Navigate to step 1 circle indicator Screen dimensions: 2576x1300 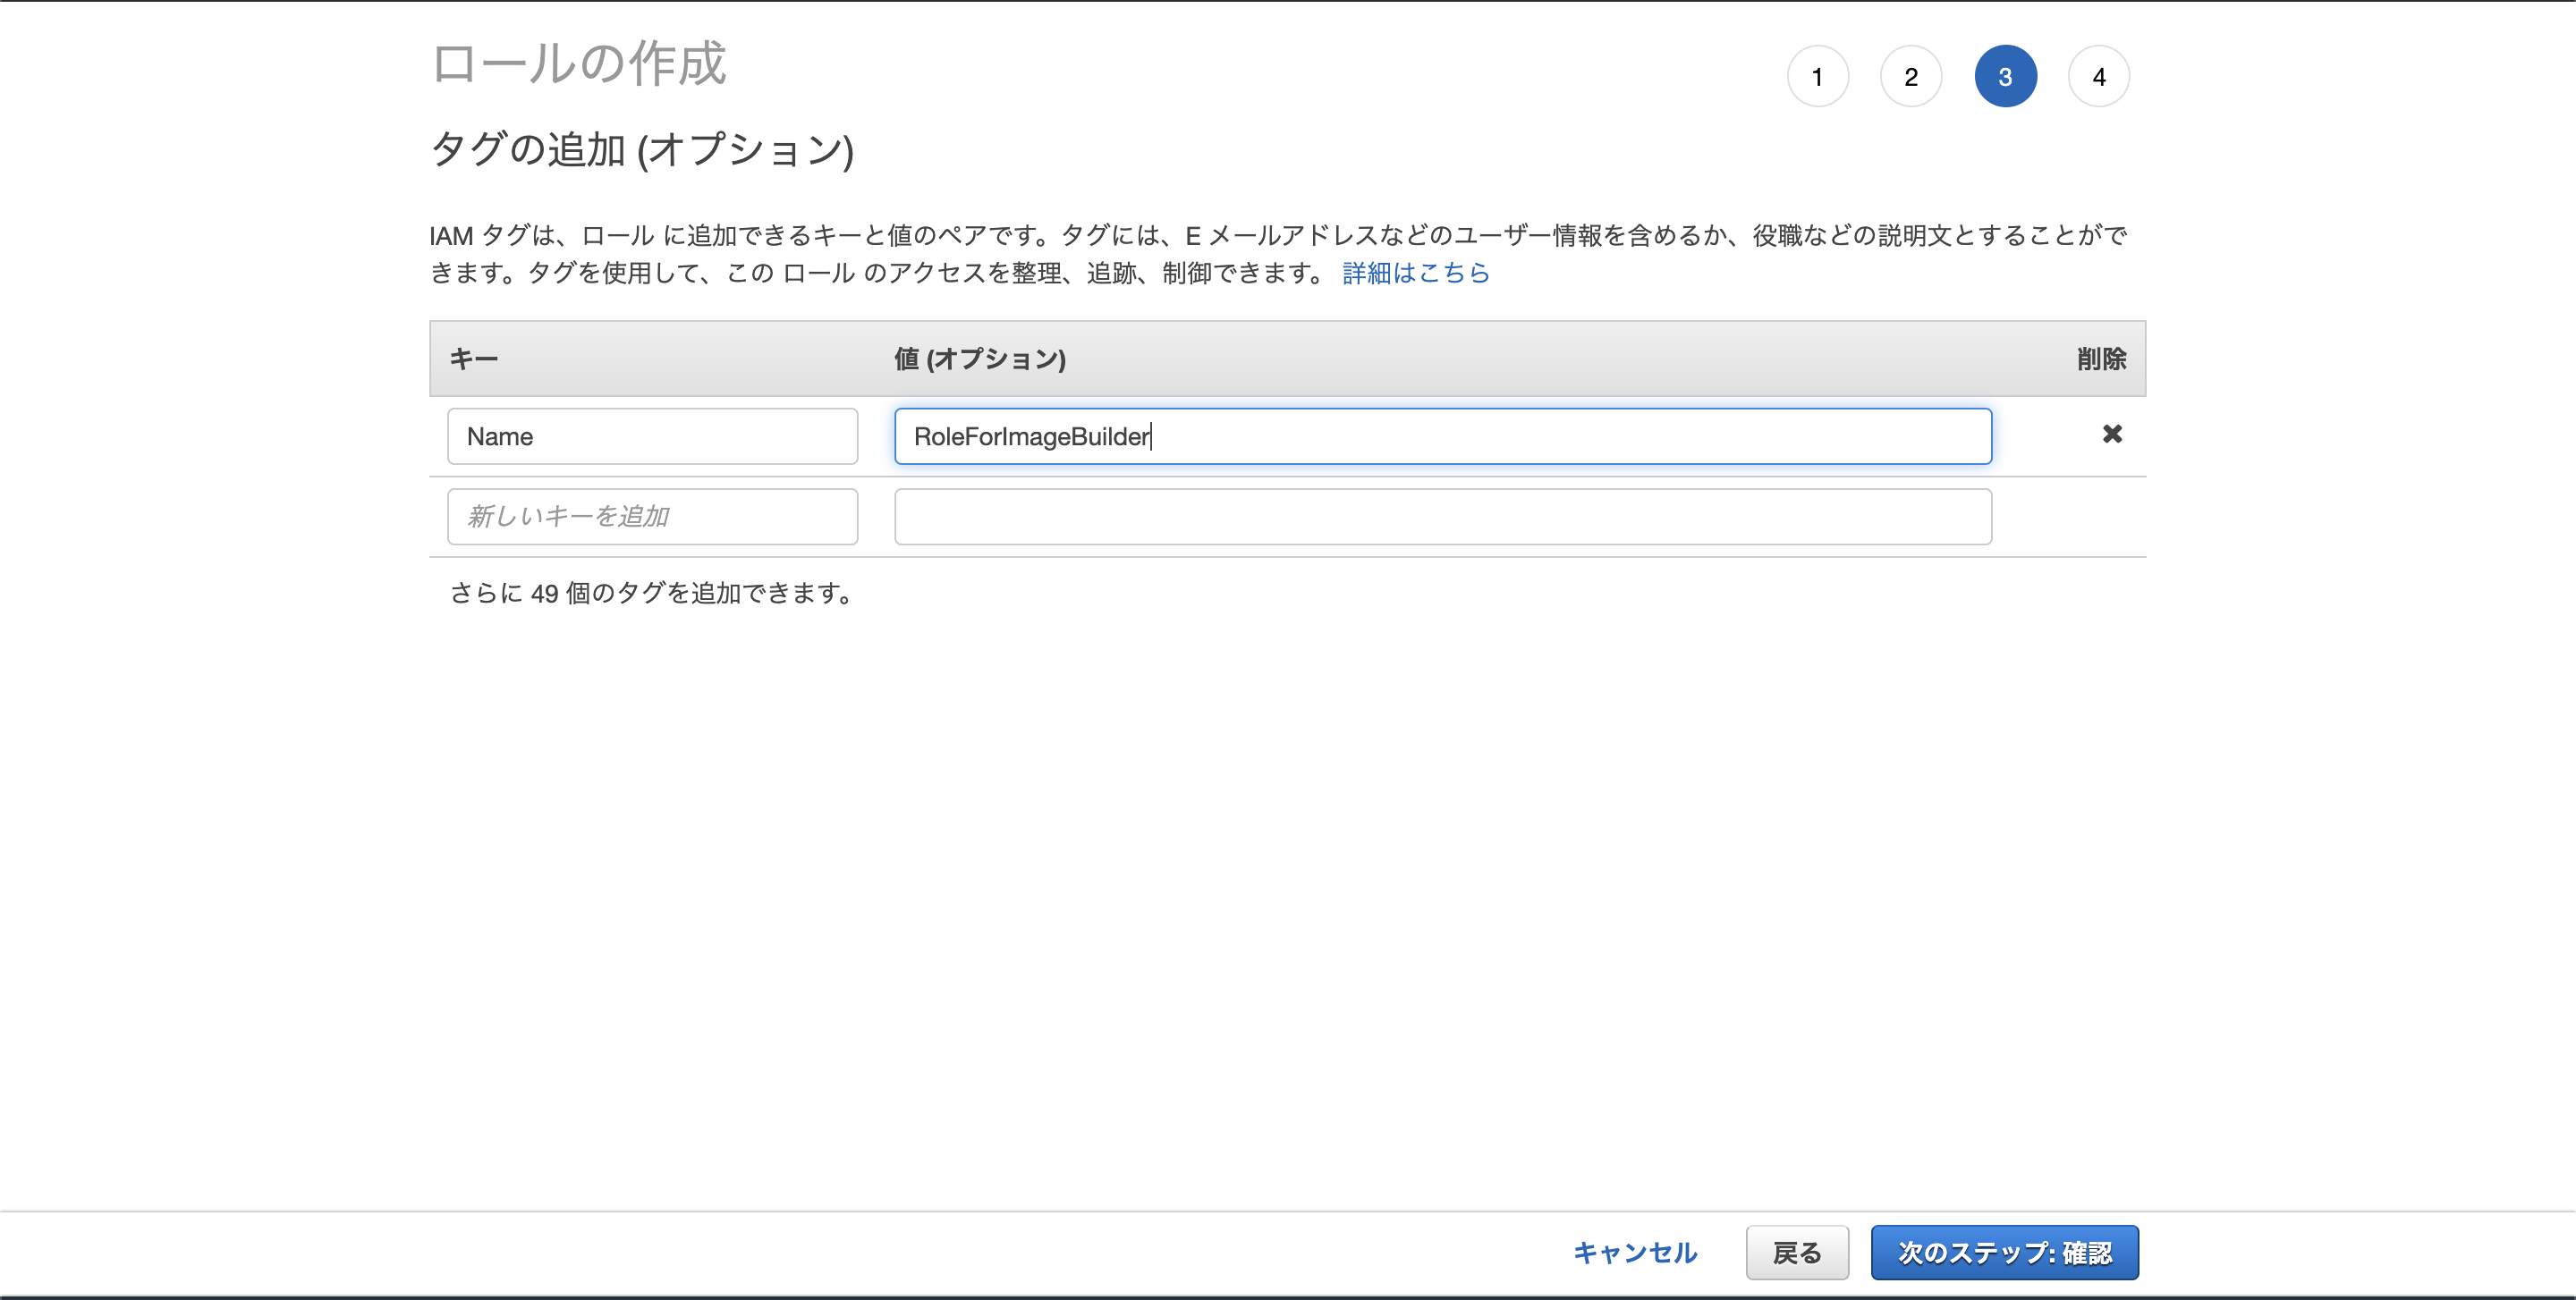(x=1818, y=76)
